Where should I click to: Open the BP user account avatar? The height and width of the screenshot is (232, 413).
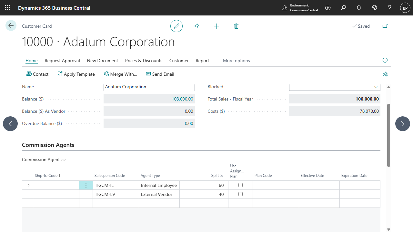point(405,8)
